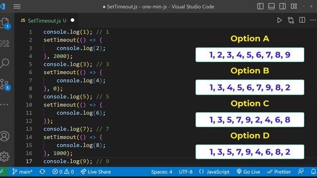Open the partially visible extension icon in activity bar

pyautogui.click(x=5, y=43)
